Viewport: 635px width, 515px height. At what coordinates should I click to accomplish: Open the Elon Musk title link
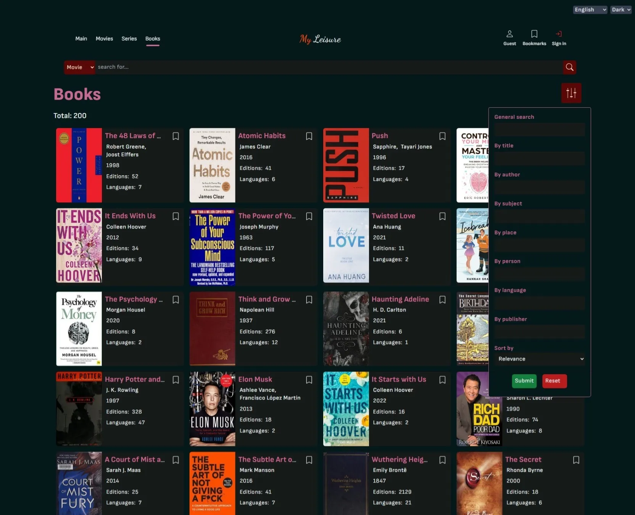(255, 379)
